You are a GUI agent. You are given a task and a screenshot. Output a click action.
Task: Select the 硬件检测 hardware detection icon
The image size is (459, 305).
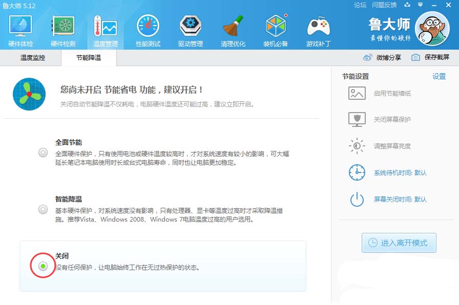(63, 29)
